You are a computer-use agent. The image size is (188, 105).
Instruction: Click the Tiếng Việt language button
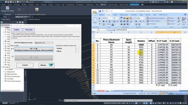pos(29,30)
